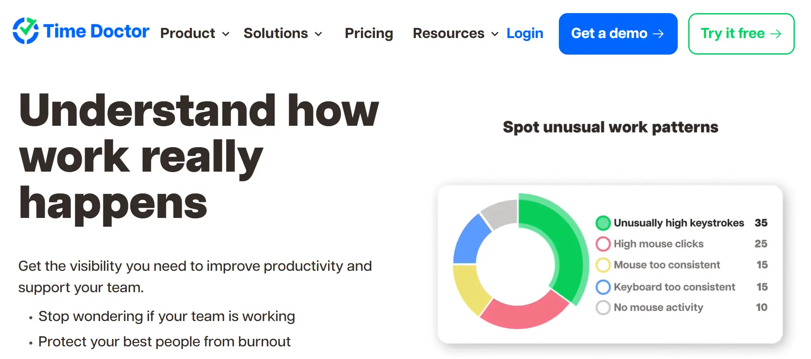Click the Login link
811x359 pixels.
525,33
